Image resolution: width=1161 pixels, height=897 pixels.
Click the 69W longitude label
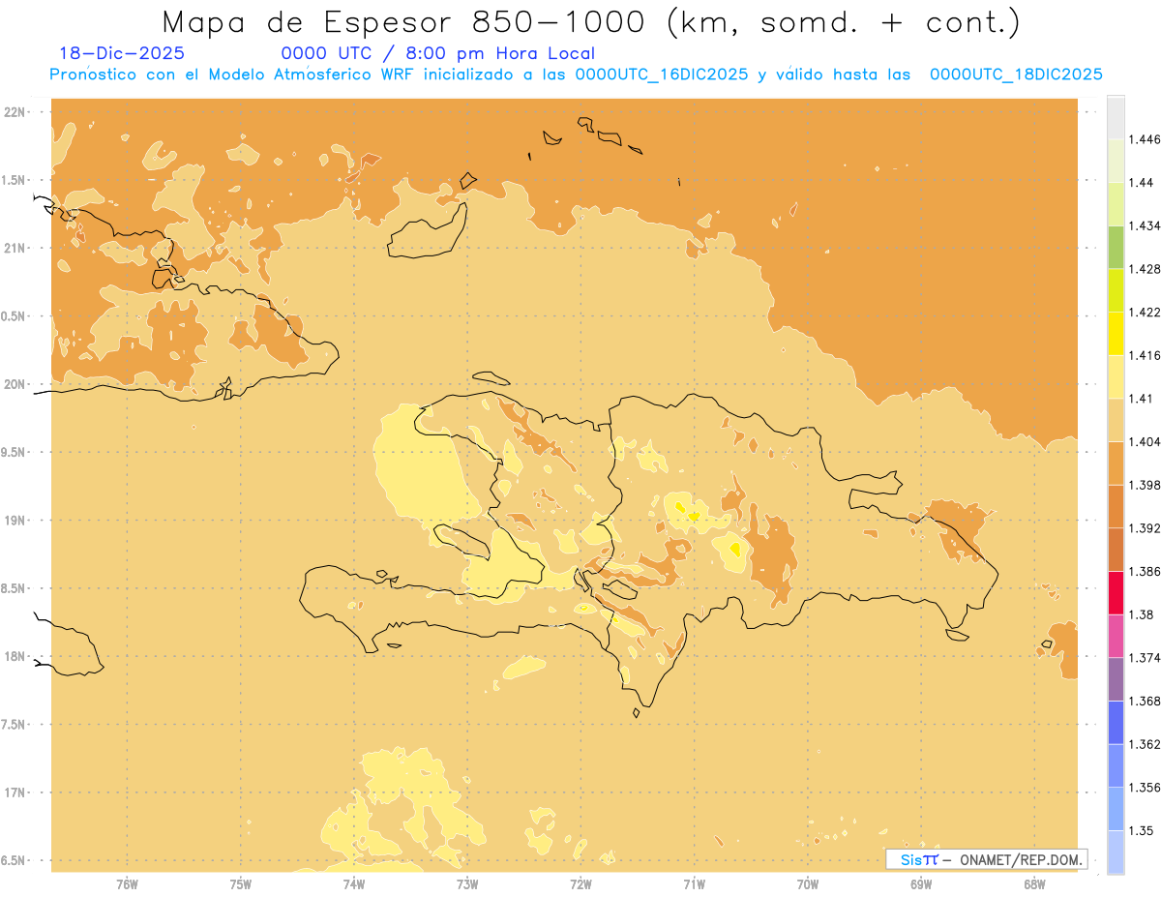tap(921, 884)
